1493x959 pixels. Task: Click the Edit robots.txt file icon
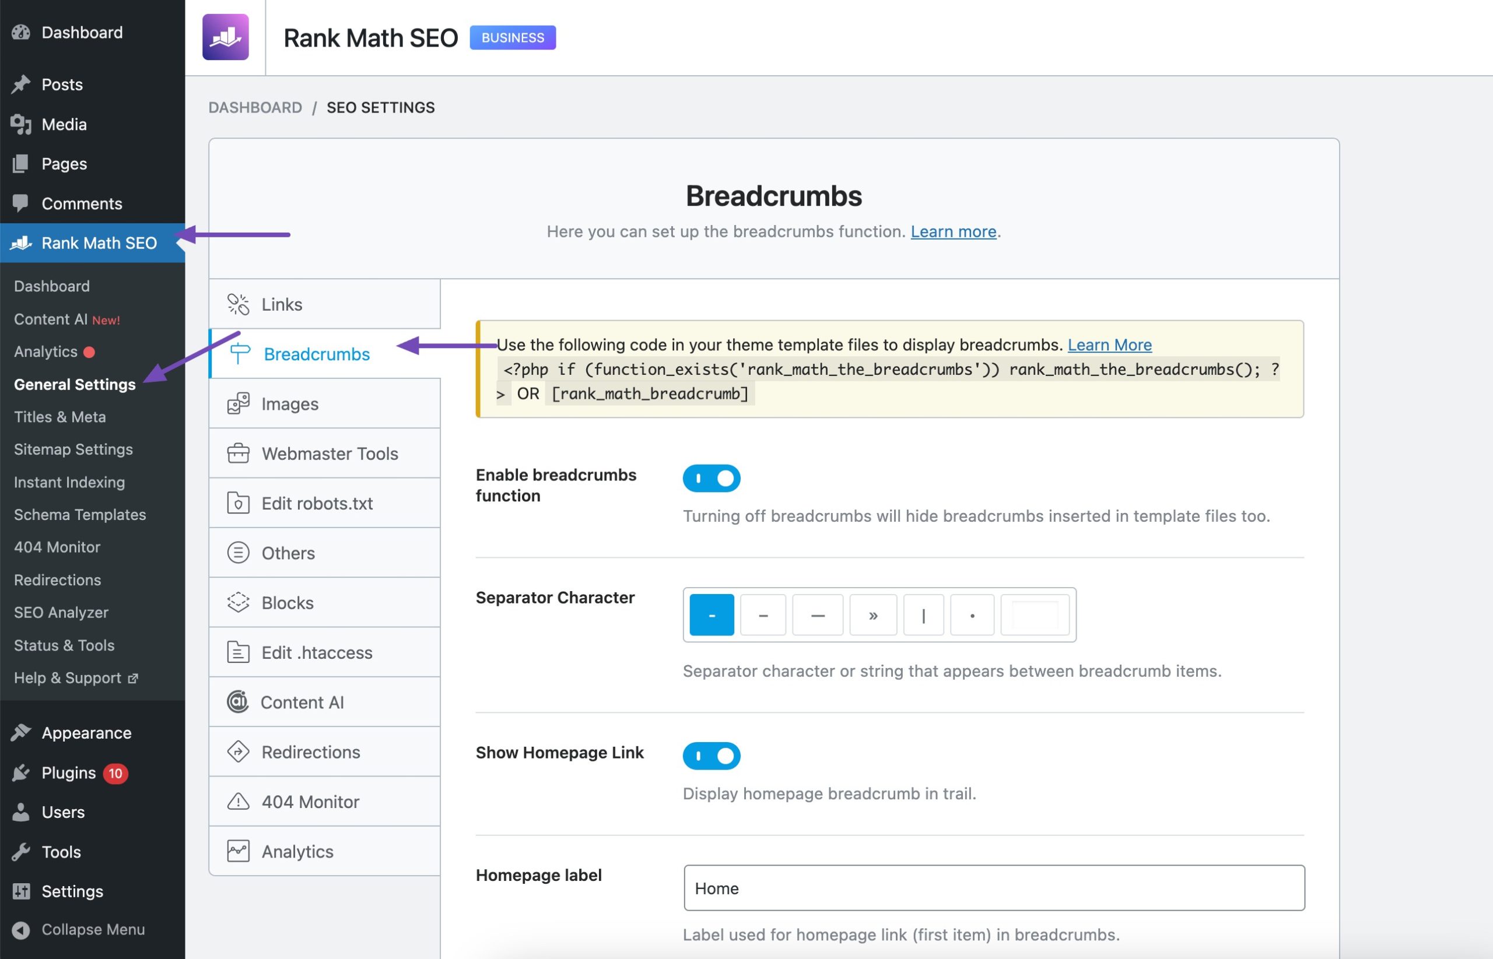click(x=238, y=503)
